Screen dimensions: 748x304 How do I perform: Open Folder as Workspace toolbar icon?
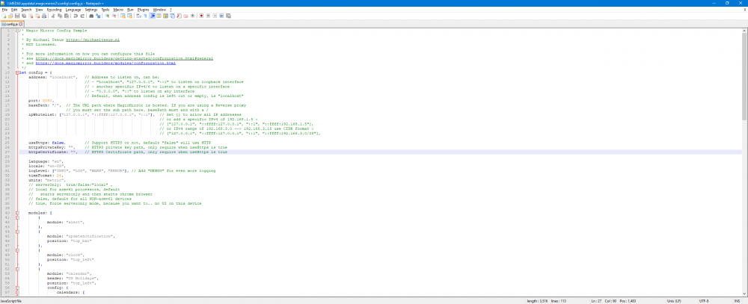pos(186,16)
